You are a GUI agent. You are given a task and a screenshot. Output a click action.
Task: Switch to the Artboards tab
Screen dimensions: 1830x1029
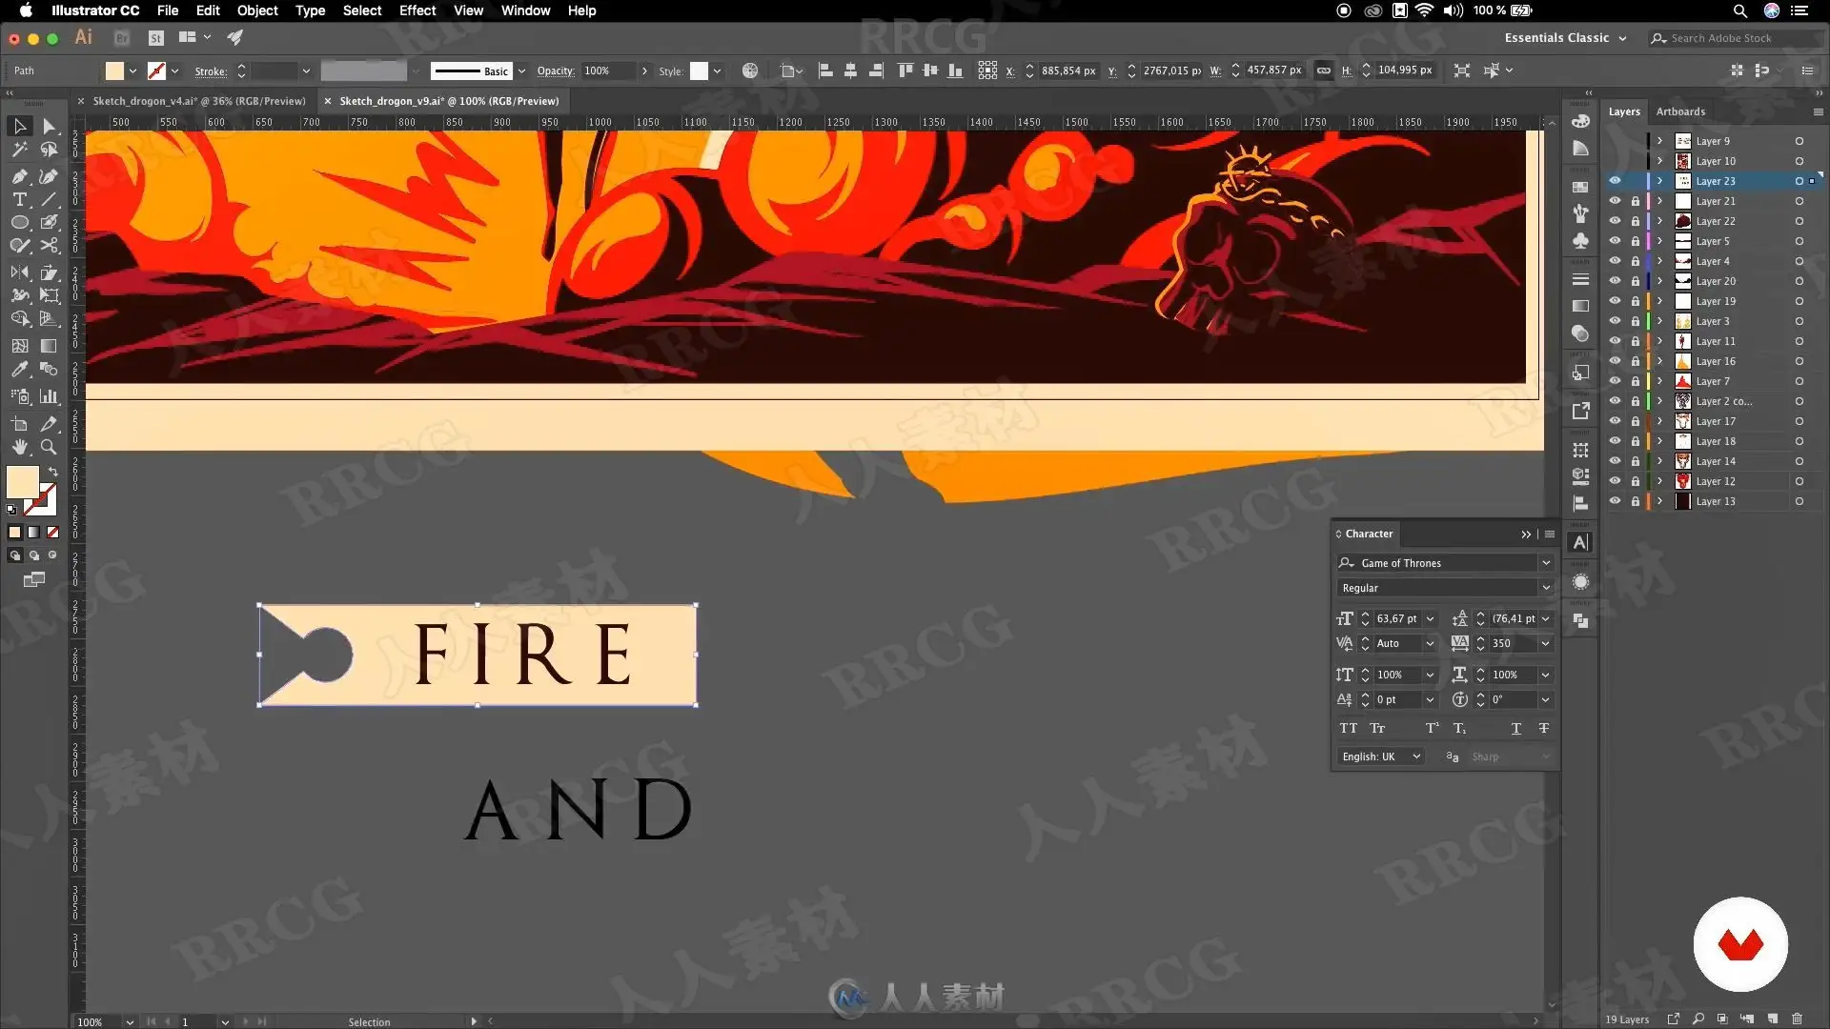pos(1680,111)
